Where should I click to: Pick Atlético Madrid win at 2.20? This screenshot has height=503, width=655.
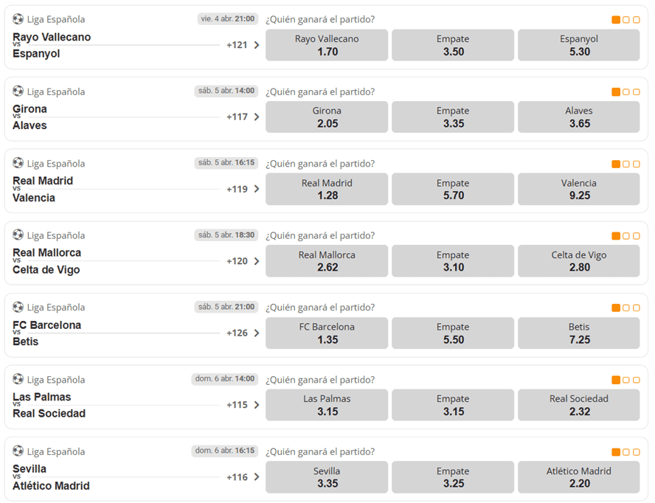(579, 477)
